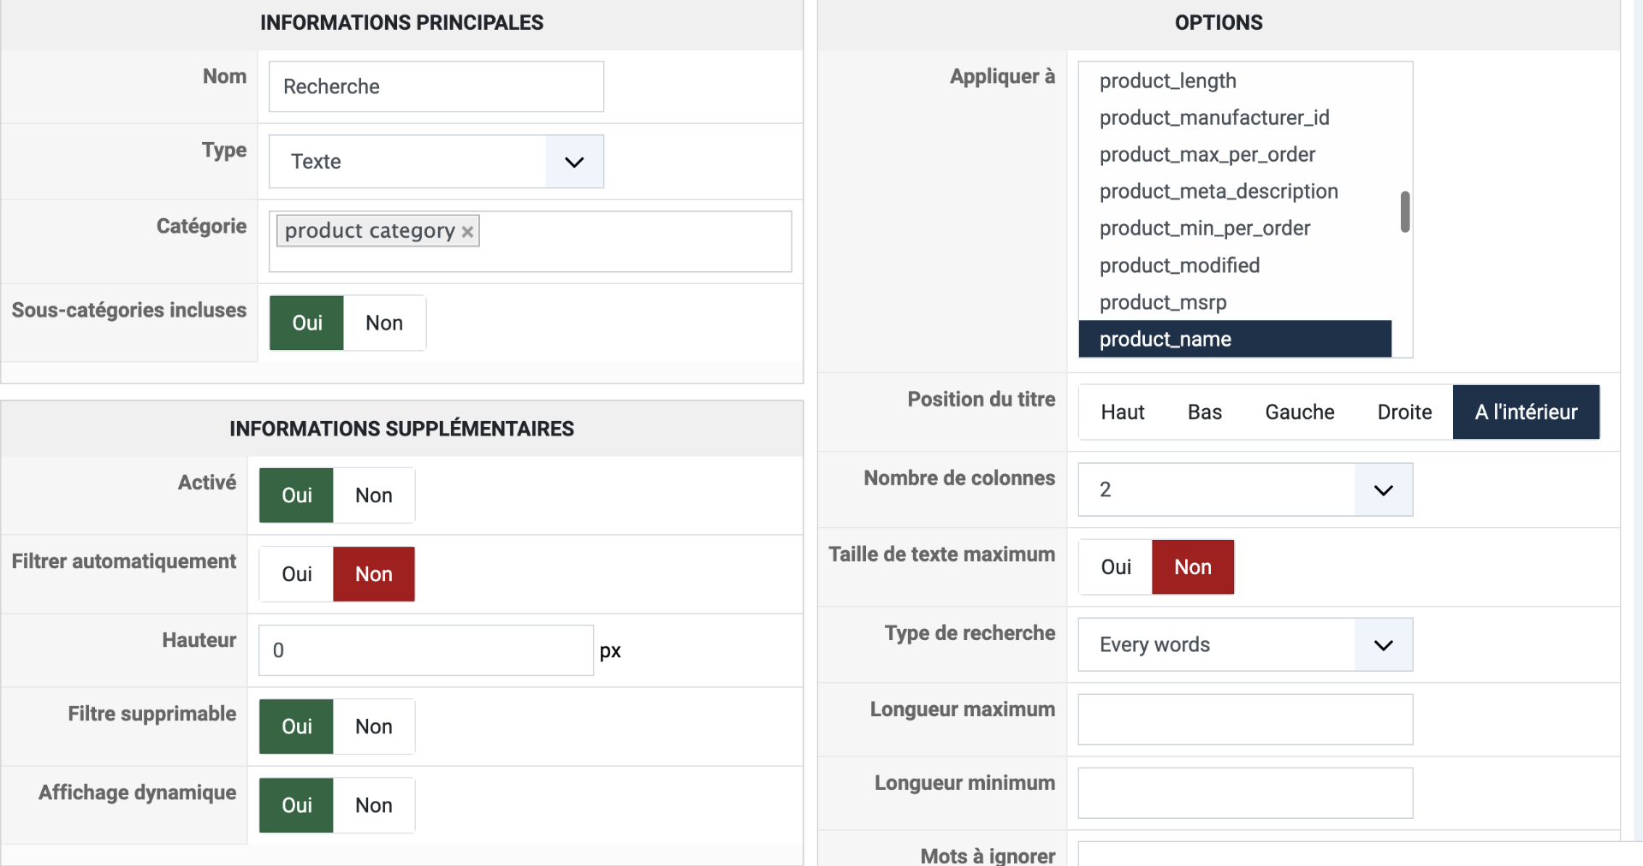This screenshot has height=866, width=1643.
Task: Disable Affichage dynamique with Non
Action: tap(374, 805)
